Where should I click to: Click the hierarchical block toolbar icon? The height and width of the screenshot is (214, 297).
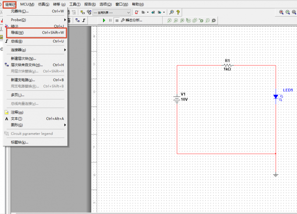77,20
